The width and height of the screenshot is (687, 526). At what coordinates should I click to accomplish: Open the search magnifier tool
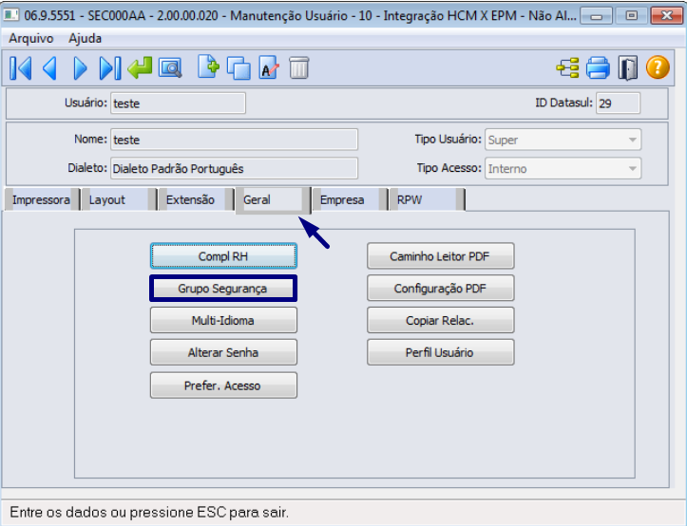pos(170,68)
